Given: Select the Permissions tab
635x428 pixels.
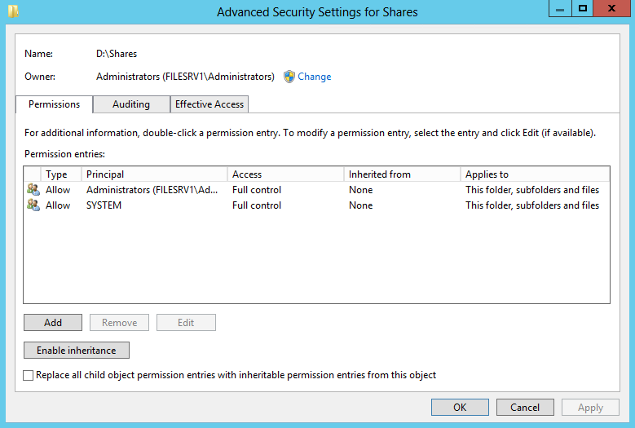Looking at the screenshot, I should pos(54,104).
